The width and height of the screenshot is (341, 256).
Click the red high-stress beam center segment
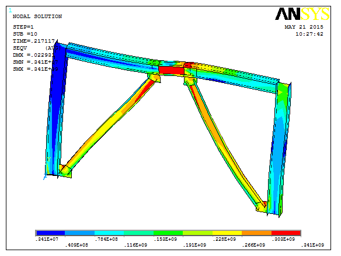171,71
